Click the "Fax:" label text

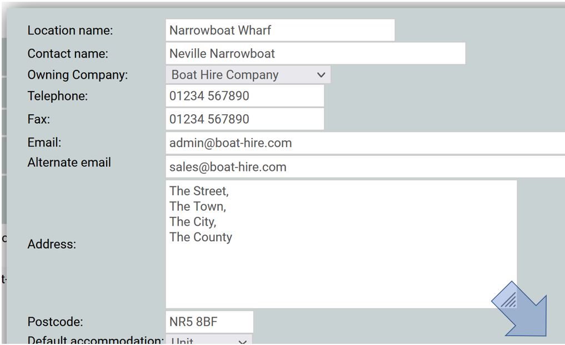pyautogui.click(x=38, y=119)
